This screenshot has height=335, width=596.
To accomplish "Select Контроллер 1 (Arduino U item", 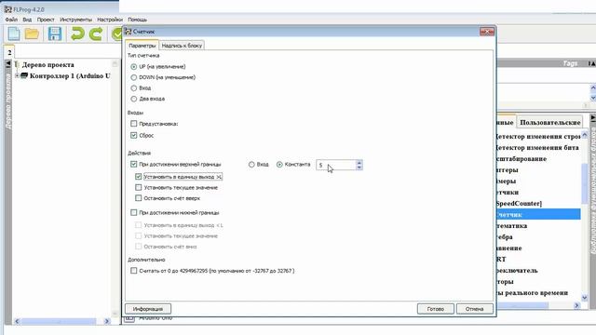I will click(70, 76).
